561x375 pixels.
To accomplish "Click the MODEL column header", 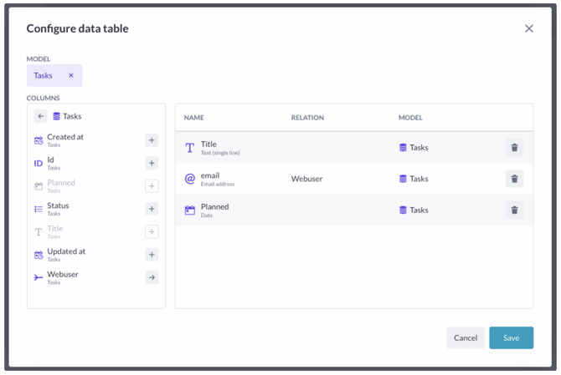I will tap(410, 118).
